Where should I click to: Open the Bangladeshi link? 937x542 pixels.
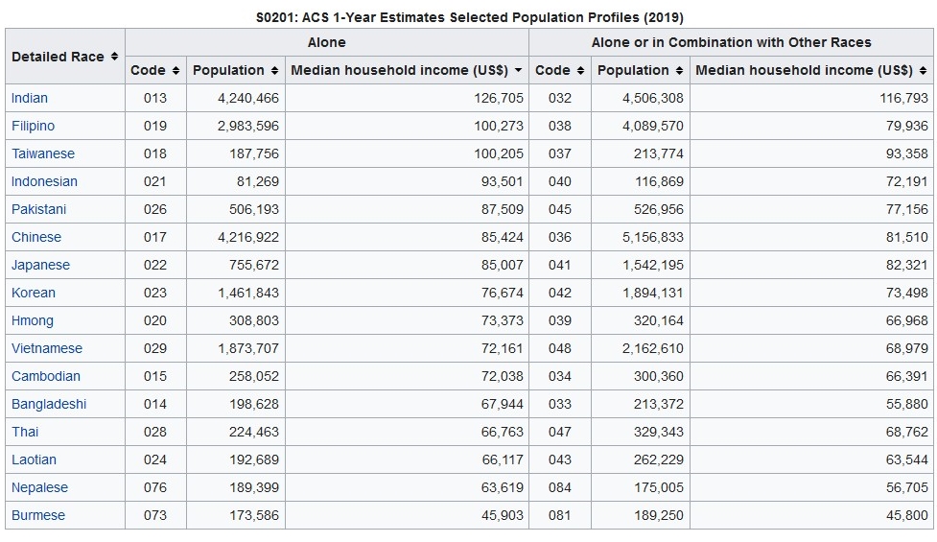pos(49,404)
